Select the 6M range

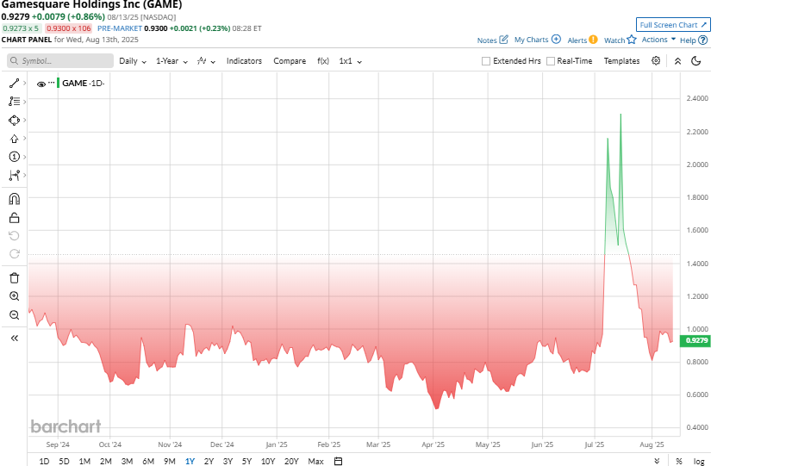click(x=148, y=461)
